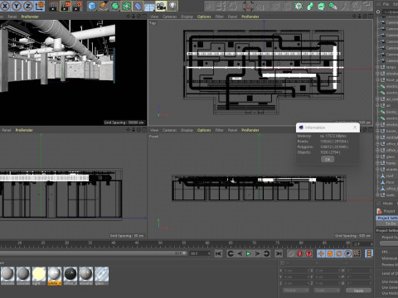Go to previous keyframe
This screenshot has width=398, height=298.
[231, 253]
